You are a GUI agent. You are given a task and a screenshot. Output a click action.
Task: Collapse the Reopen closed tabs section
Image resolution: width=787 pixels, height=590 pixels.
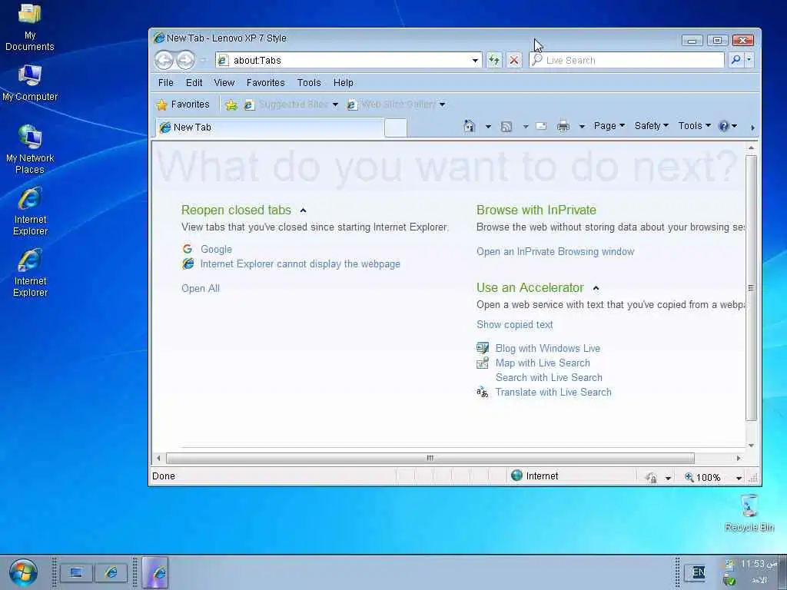pyautogui.click(x=303, y=210)
